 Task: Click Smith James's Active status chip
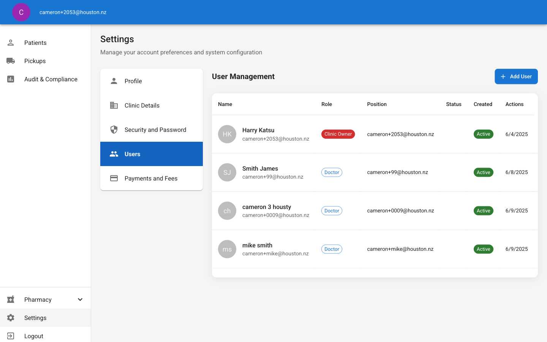483,173
